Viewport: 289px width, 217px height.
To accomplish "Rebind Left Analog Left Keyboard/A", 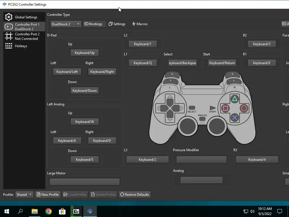I will click(x=67, y=140).
